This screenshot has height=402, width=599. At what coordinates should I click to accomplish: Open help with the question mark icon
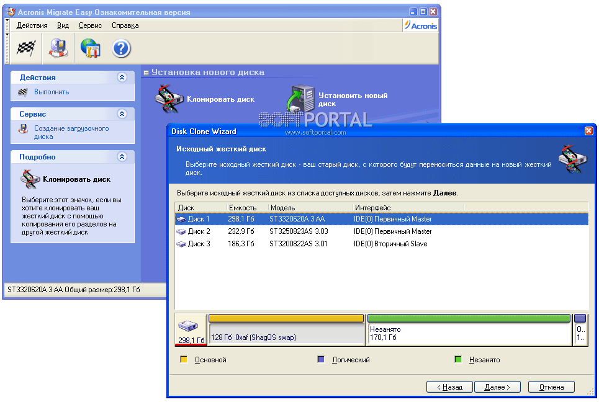pyautogui.click(x=122, y=48)
